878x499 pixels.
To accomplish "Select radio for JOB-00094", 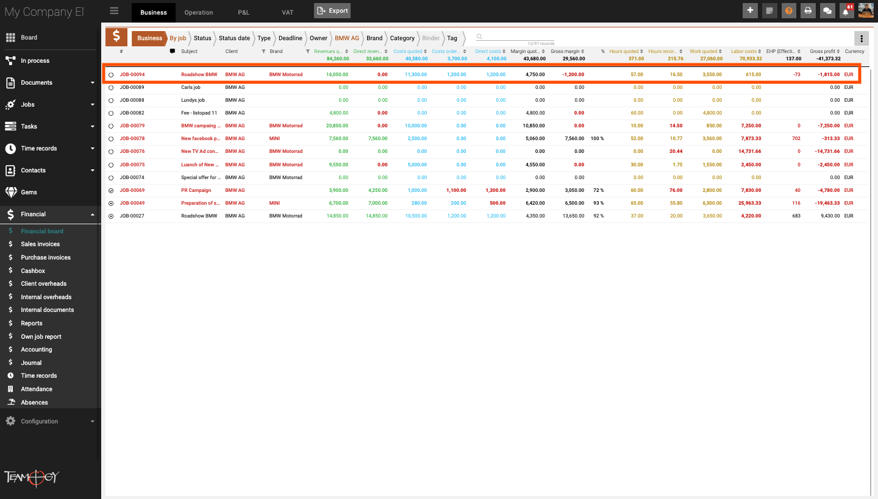I will [111, 75].
